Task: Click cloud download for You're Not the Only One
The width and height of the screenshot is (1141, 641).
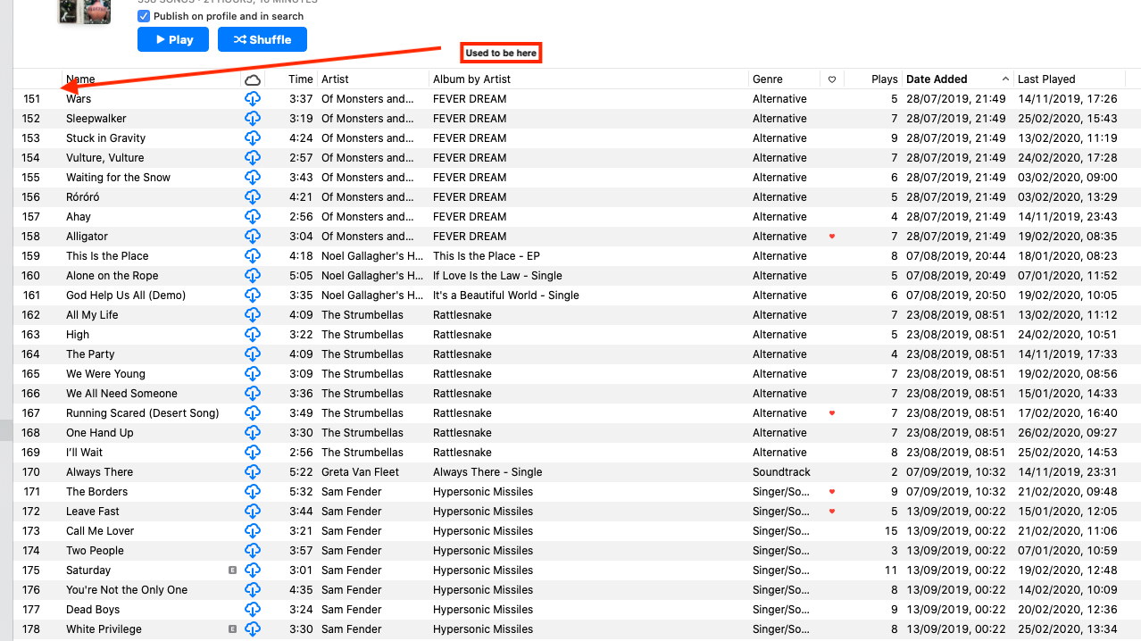Action: coord(253,590)
